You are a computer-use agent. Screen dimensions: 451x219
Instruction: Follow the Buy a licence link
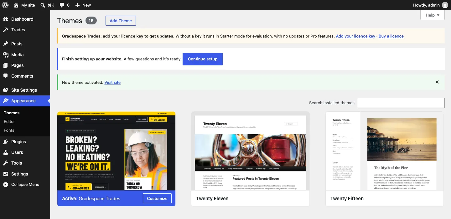[391, 36]
